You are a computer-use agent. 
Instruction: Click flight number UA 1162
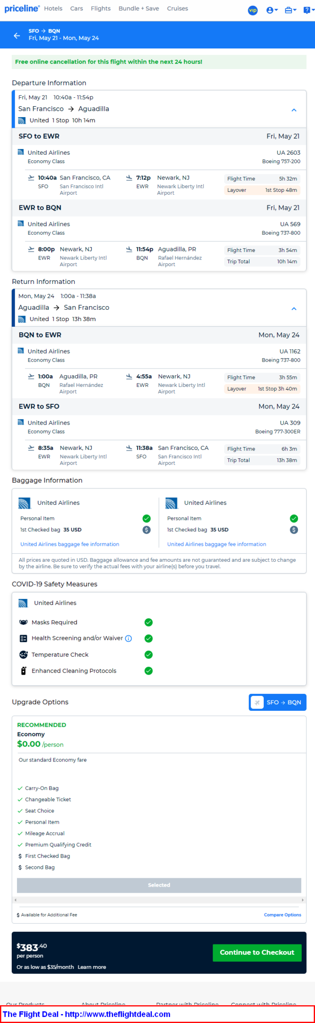click(290, 352)
